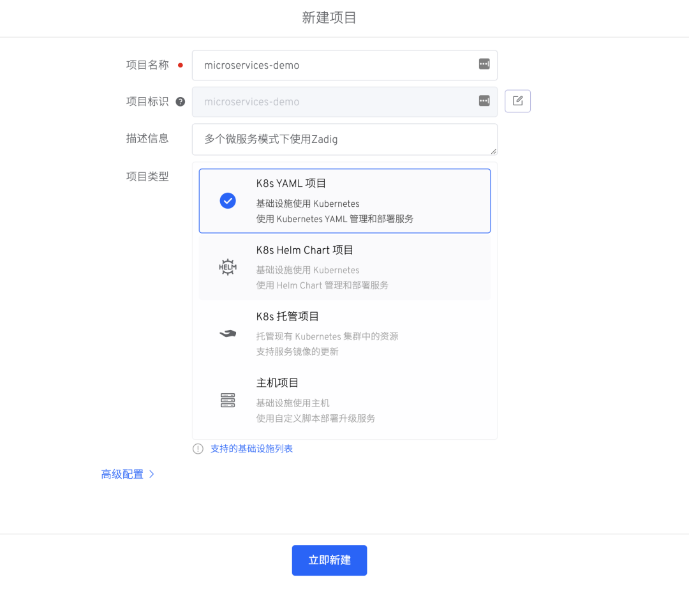Click text 托管现有 Kubernetes 集群中的资源
This screenshot has height=598, width=689.
[x=327, y=336]
